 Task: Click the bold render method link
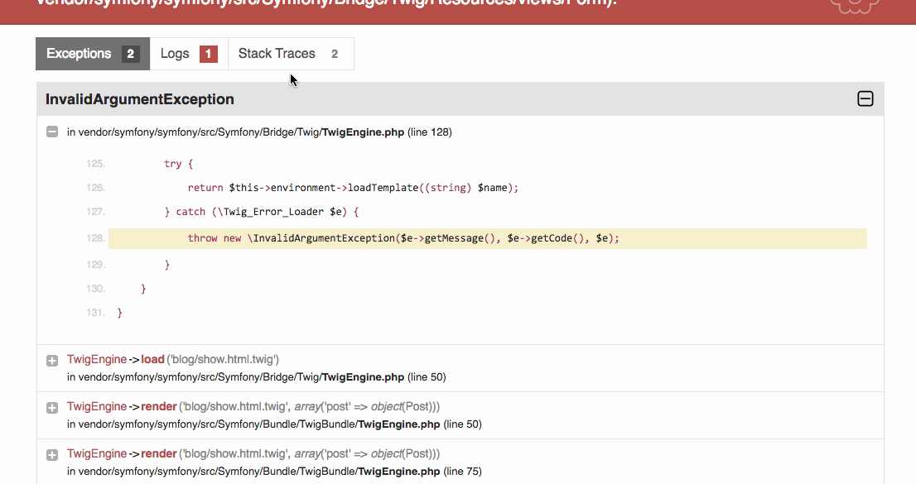tap(159, 406)
